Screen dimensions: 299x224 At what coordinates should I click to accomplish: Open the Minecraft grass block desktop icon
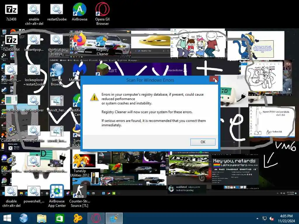[102, 69]
